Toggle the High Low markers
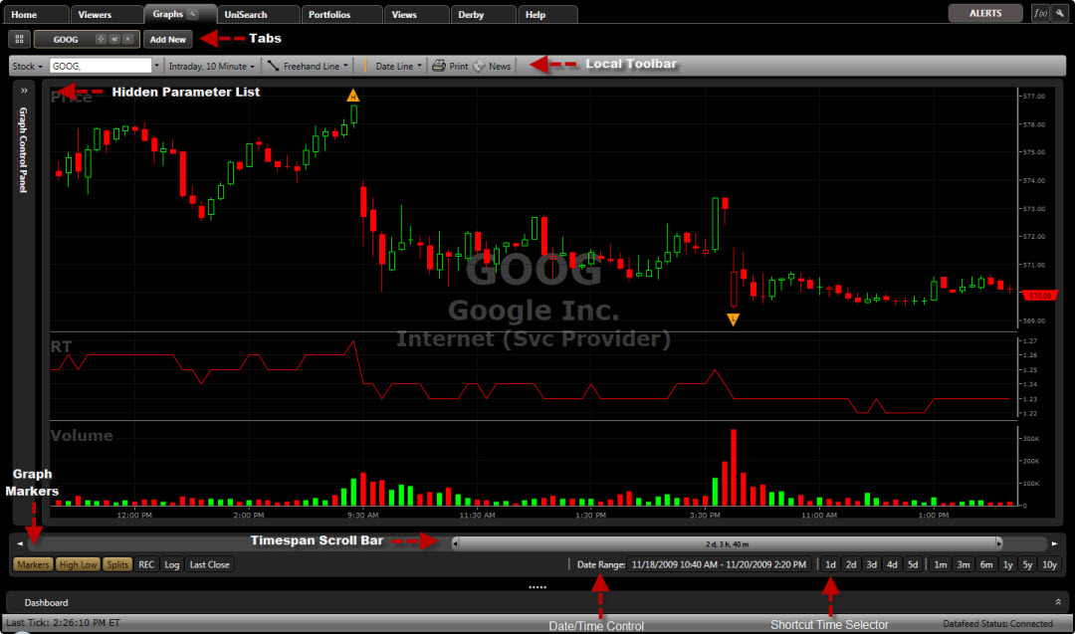1075x634 pixels. 77,564
